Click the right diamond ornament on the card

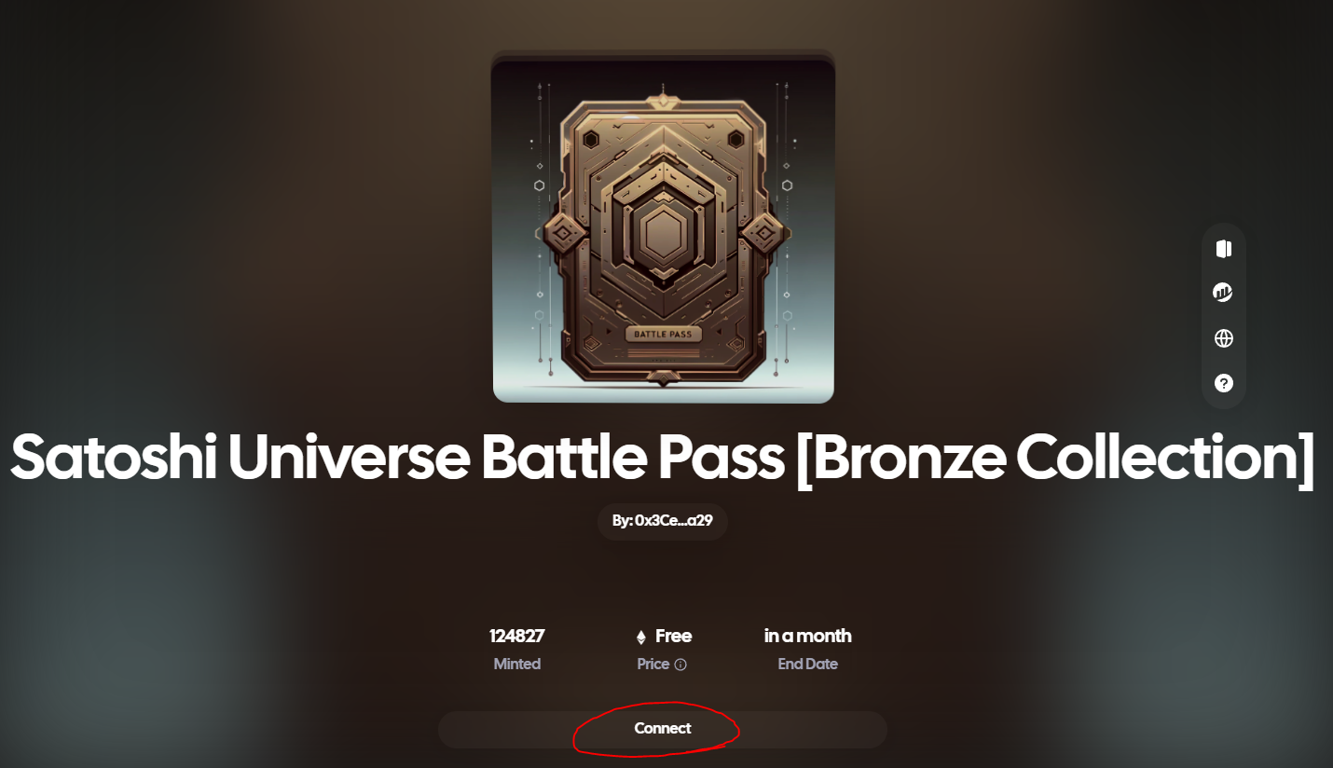point(763,231)
